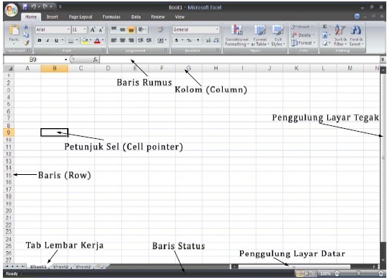This screenshot has width=387, height=280.
Task: Click the Save icon in Quick Access
Action: (x=25, y=6)
